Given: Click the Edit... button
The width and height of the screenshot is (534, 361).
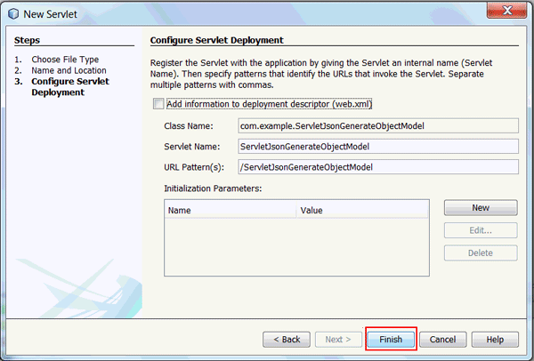Looking at the screenshot, I should click(481, 230).
